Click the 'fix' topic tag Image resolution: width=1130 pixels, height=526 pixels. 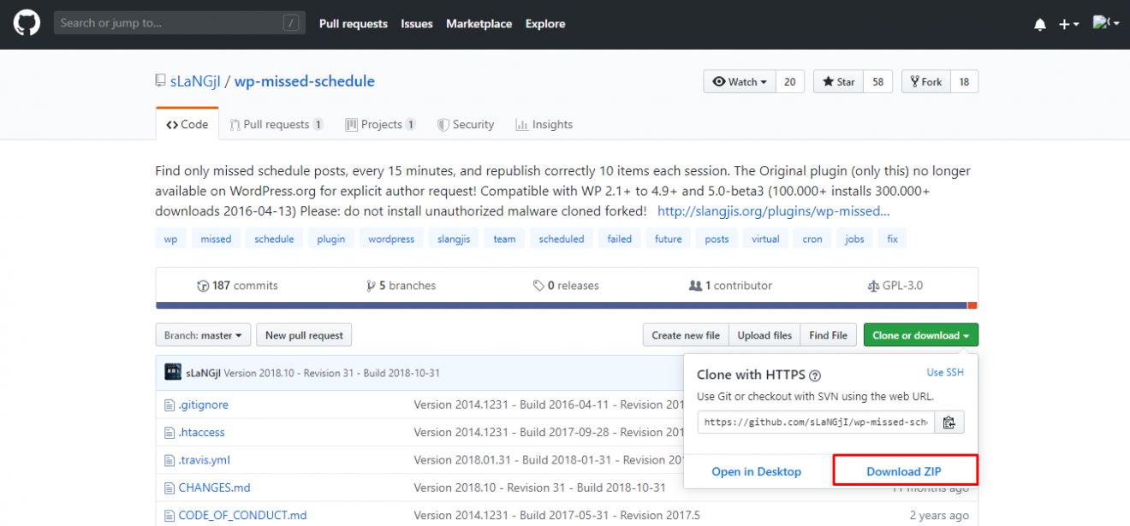click(x=892, y=239)
